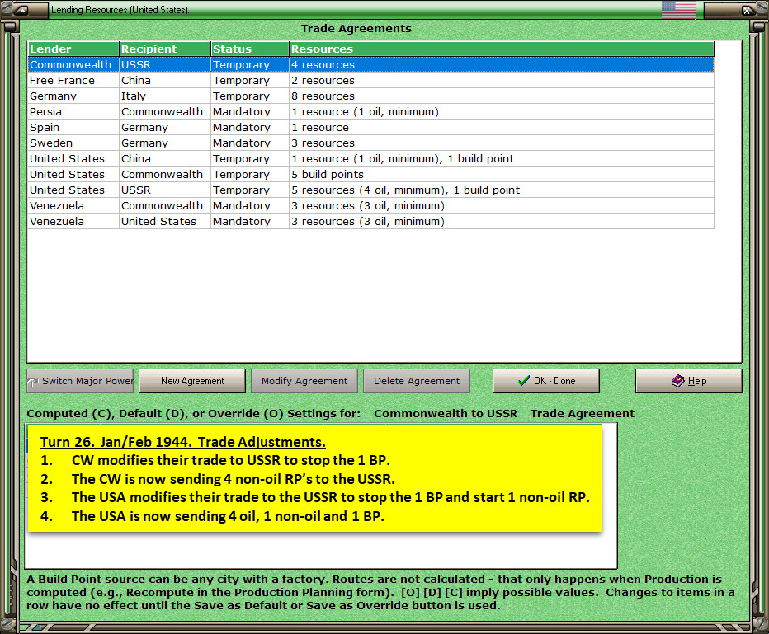Click the Resources column header
Screen dimensions: 769x634
[502, 49]
